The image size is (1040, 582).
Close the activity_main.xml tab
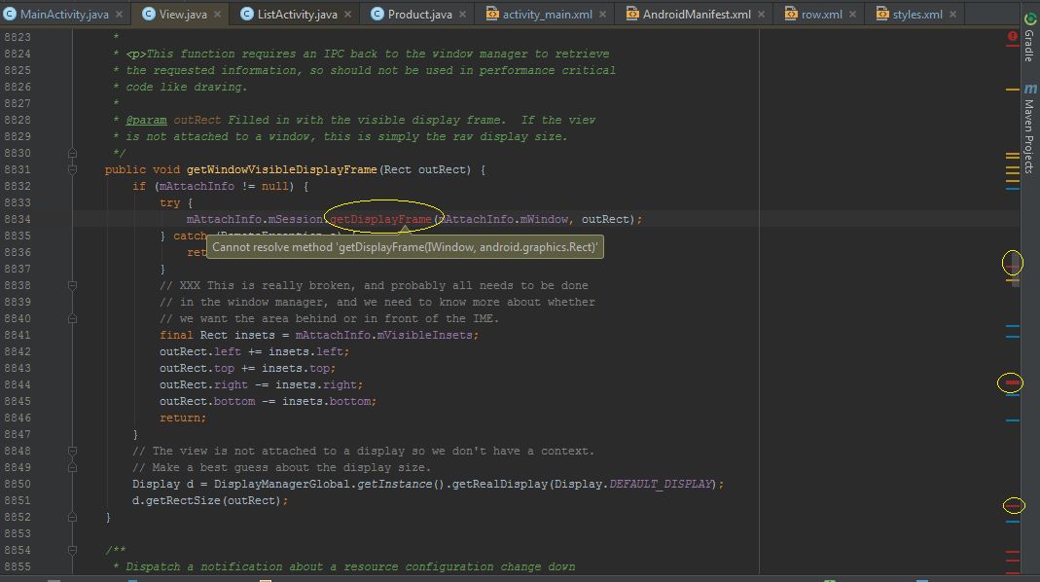click(x=602, y=14)
